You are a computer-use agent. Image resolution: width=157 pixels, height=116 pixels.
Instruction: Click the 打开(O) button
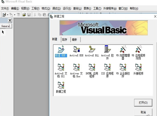coord(143,103)
